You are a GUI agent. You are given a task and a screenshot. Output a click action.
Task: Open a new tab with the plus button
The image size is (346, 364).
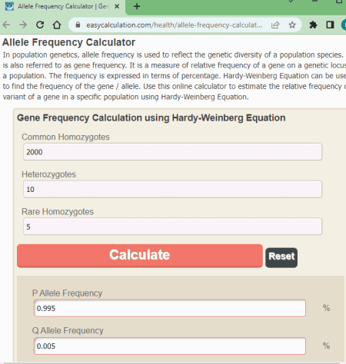(x=137, y=6)
